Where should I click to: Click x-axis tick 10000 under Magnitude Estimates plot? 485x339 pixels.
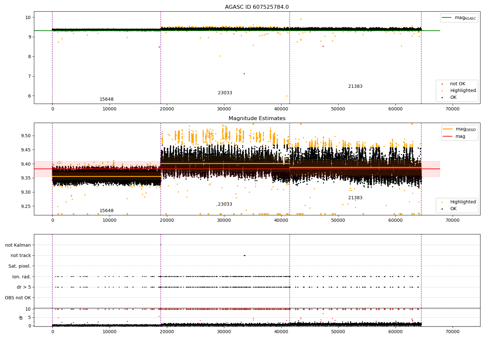[x=110, y=221]
